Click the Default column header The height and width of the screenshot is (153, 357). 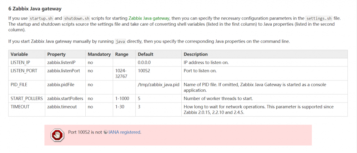pos(145,54)
